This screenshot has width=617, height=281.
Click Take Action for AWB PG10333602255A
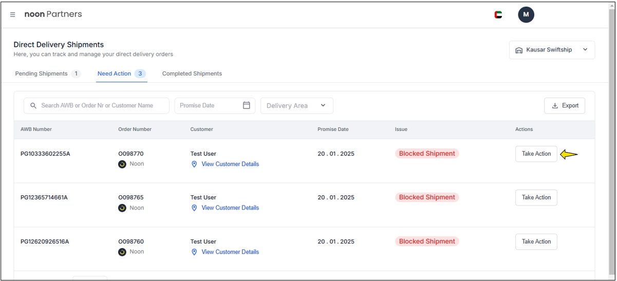(536, 154)
